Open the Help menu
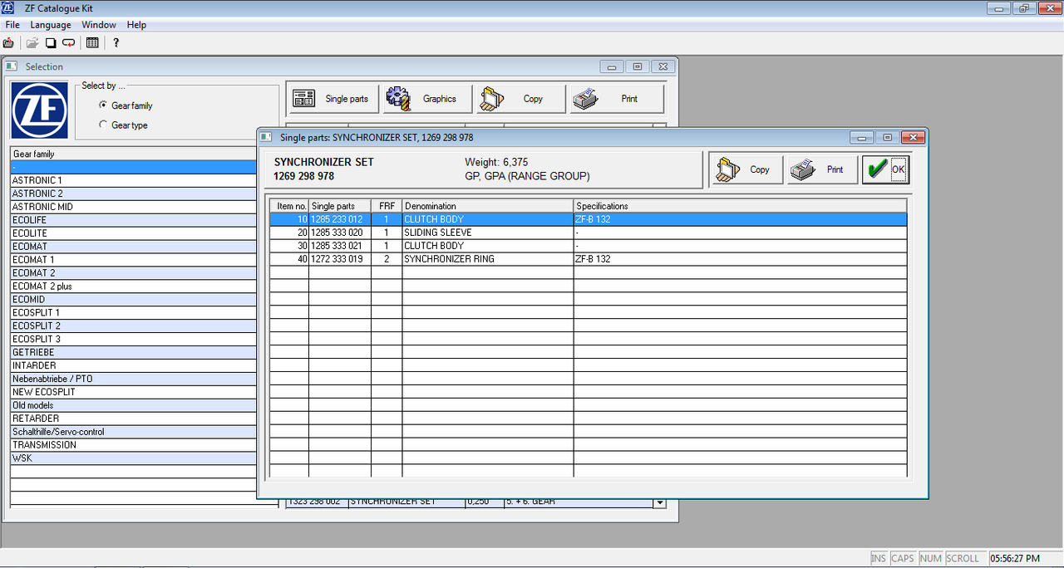This screenshot has width=1064, height=568. [x=136, y=25]
